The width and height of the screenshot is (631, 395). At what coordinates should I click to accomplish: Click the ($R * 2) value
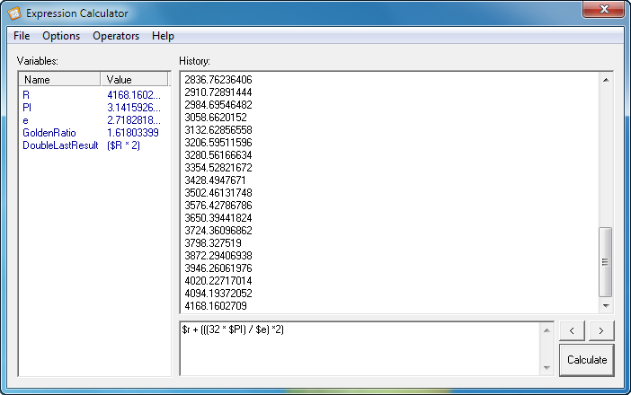(x=123, y=145)
